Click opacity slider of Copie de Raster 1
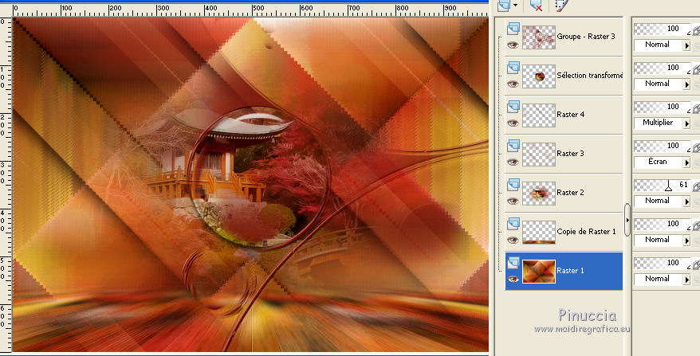700x356 pixels. pyautogui.click(x=662, y=224)
